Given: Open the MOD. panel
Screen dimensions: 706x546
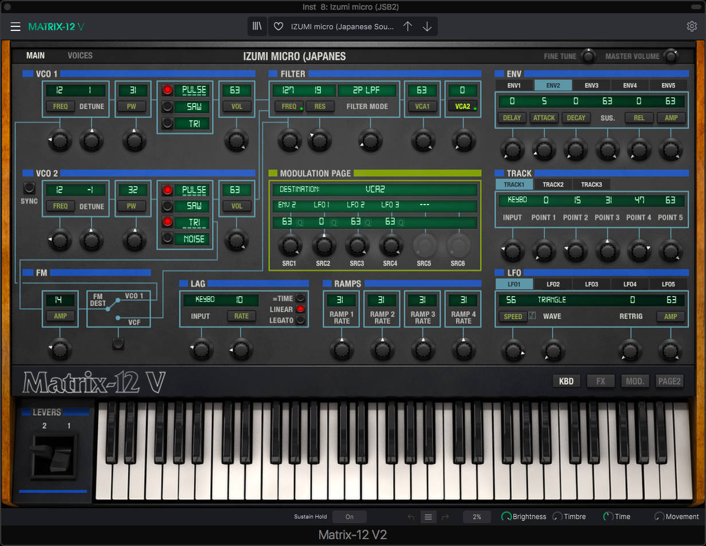Looking at the screenshot, I should [635, 381].
